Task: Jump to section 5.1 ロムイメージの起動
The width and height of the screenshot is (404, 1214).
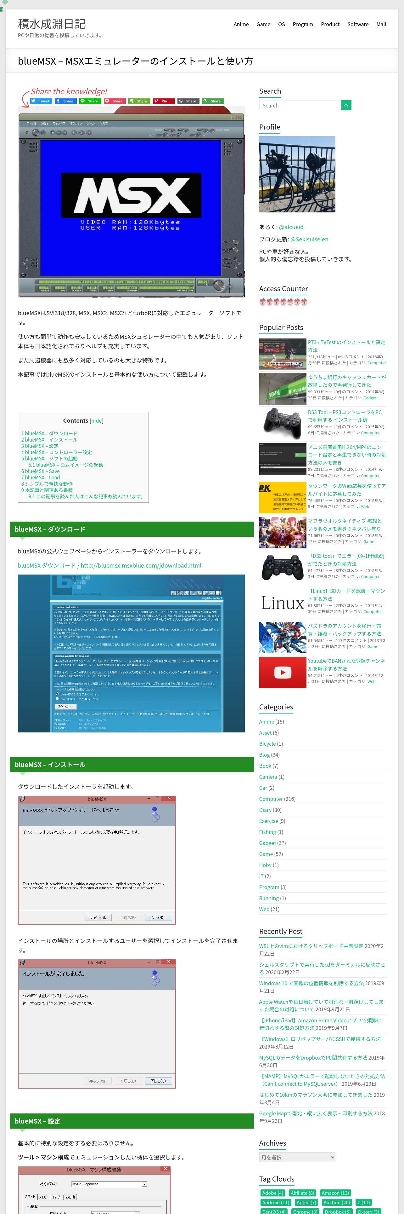Action: 65,465
